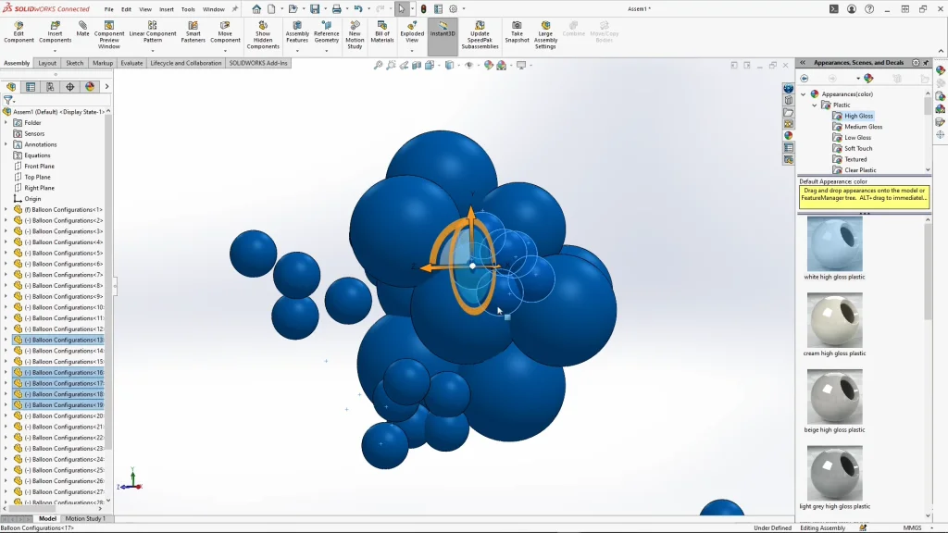Click the MMGS units status field
The height and width of the screenshot is (533, 948).
(x=912, y=527)
